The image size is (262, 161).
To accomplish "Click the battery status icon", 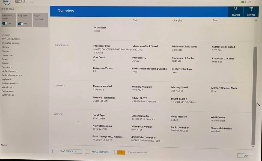I will pyautogui.click(x=243, y=2).
